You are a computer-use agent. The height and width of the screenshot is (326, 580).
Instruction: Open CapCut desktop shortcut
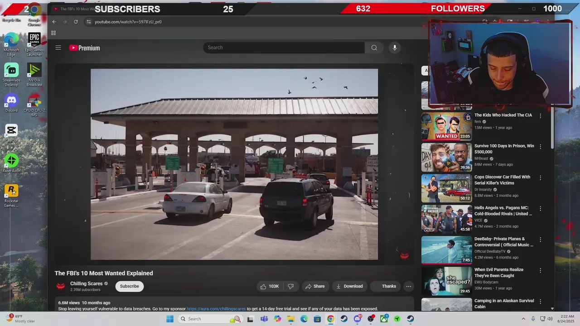click(11, 134)
